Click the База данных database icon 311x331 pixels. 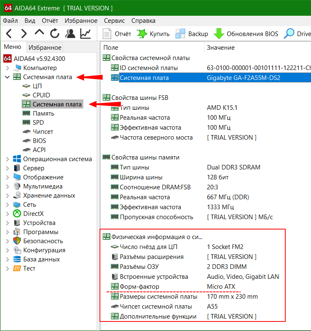pyautogui.click(x=17, y=259)
